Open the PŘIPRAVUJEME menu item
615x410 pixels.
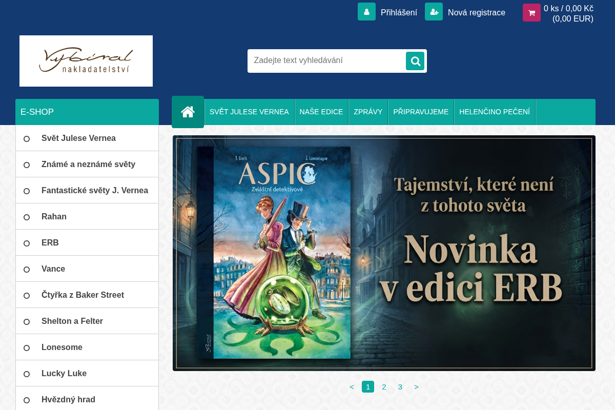point(421,112)
